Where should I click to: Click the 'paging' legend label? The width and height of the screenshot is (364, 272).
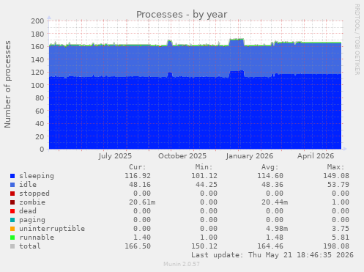tap(32, 220)
